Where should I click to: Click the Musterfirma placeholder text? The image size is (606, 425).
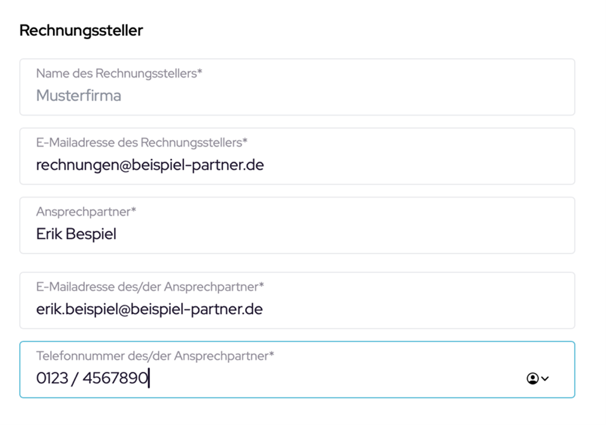point(78,96)
